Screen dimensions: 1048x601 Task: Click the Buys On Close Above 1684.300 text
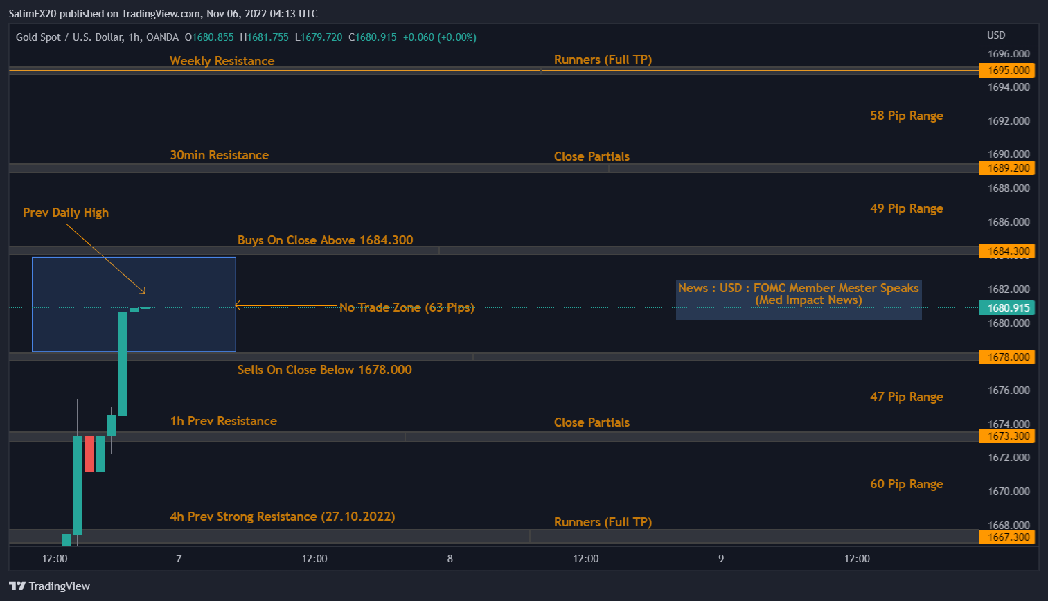coord(325,240)
